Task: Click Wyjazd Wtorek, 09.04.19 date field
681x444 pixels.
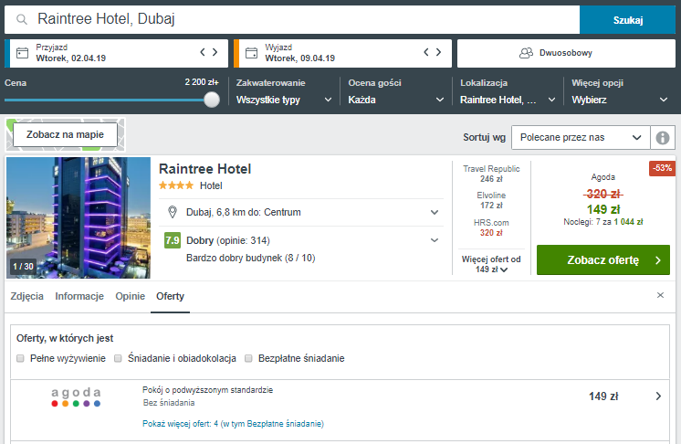Action: click(x=342, y=53)
